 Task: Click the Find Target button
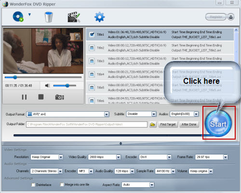click(168, 124)
